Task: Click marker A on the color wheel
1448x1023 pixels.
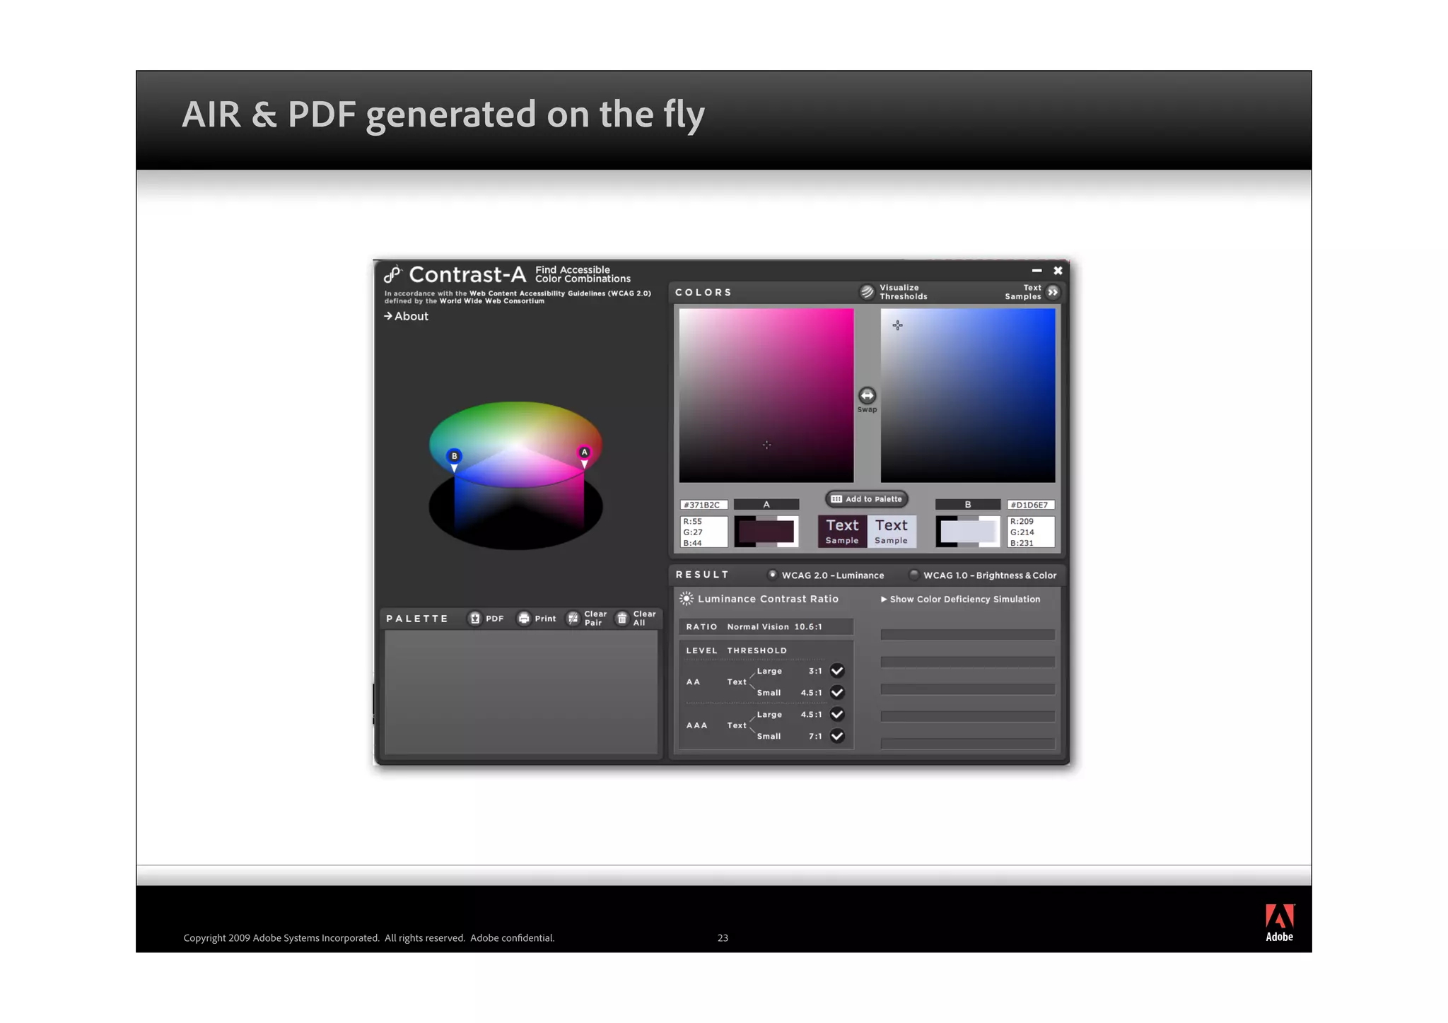Action: (584, 453)
